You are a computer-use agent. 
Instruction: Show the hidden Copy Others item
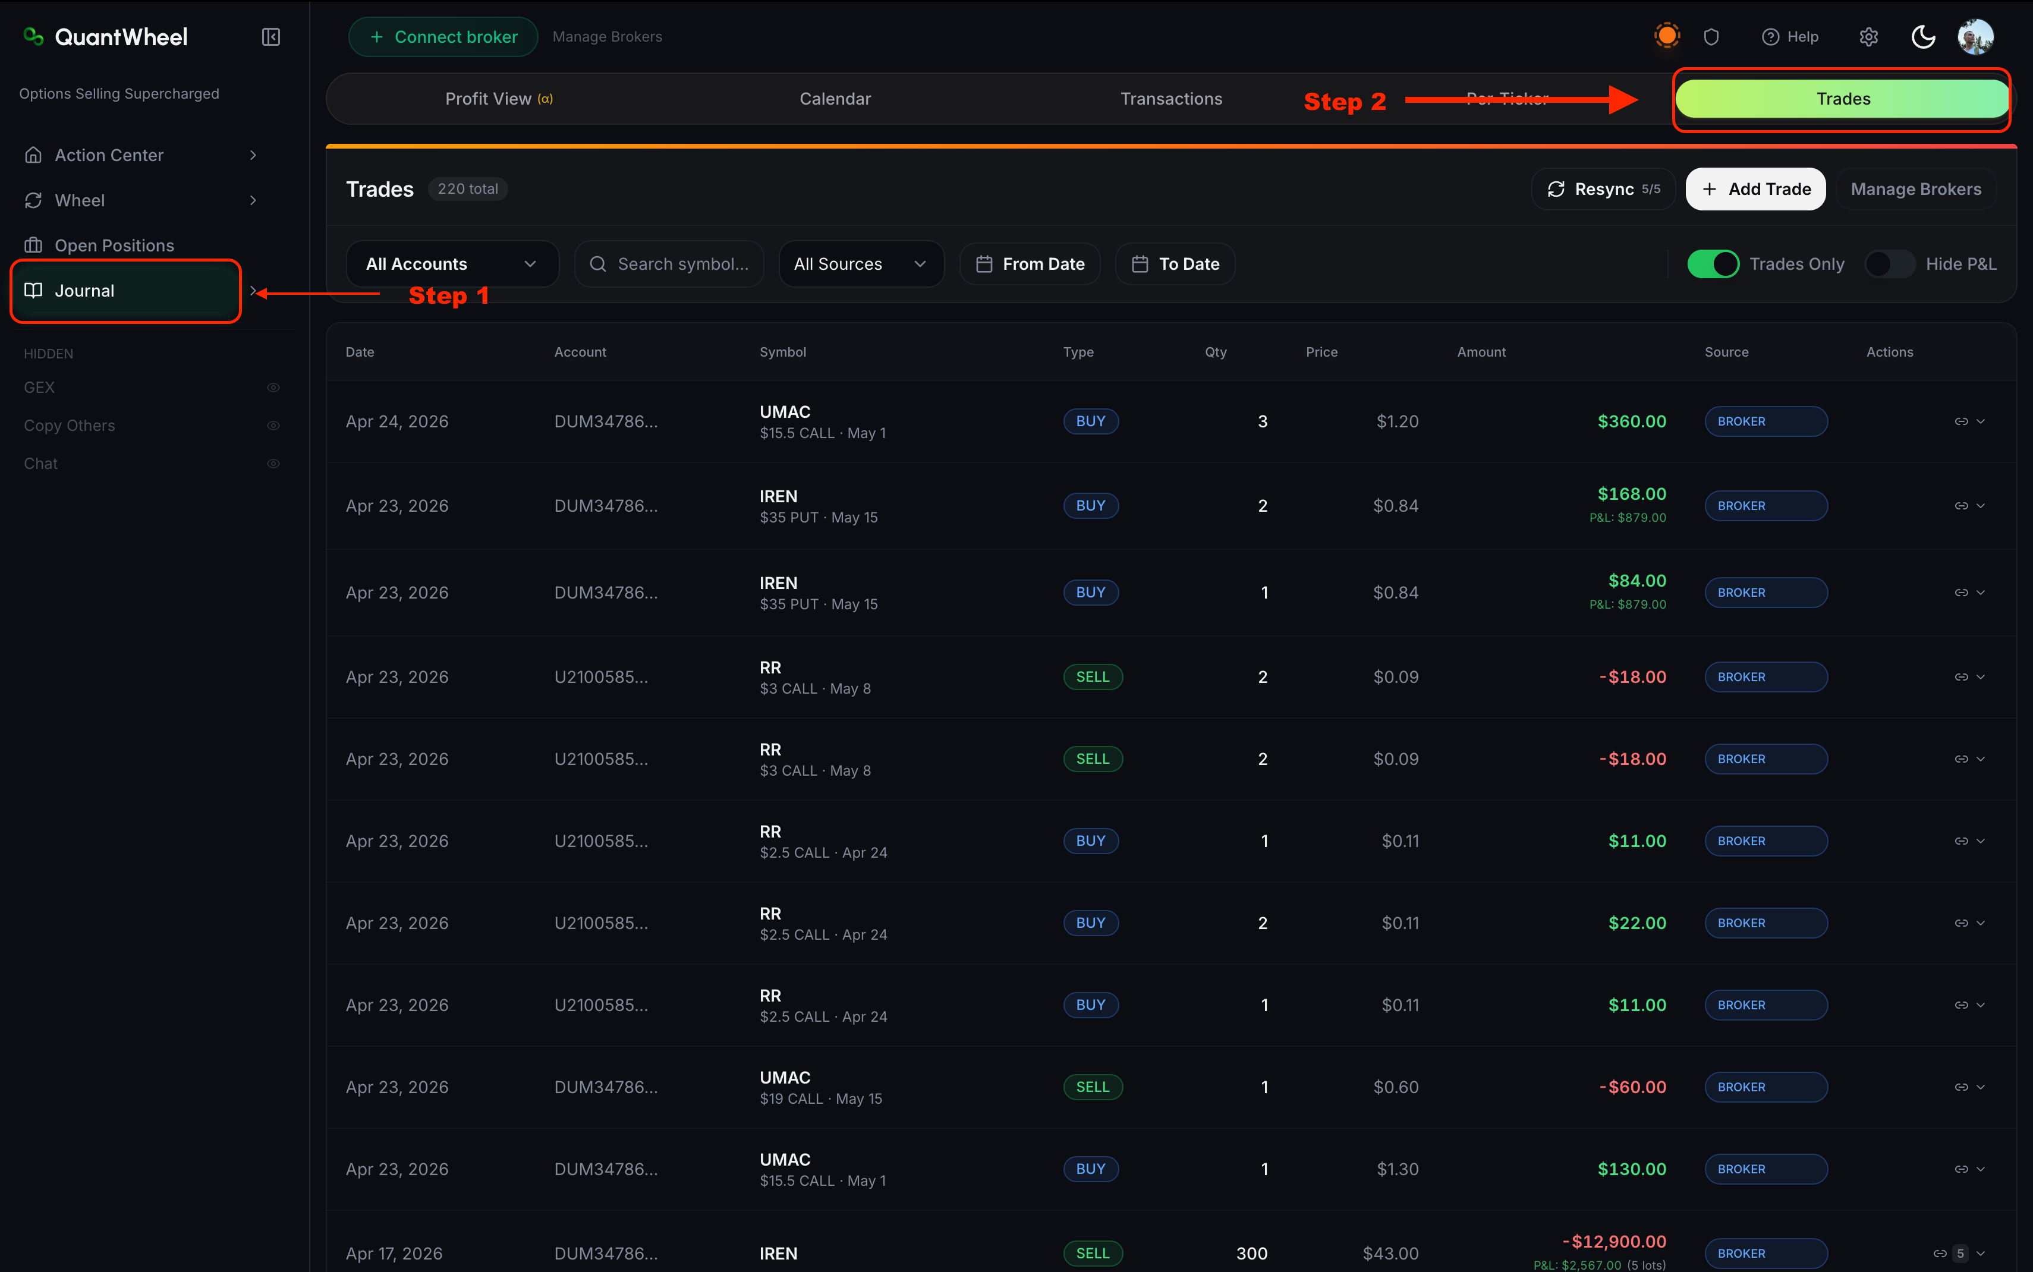(273, 426)
